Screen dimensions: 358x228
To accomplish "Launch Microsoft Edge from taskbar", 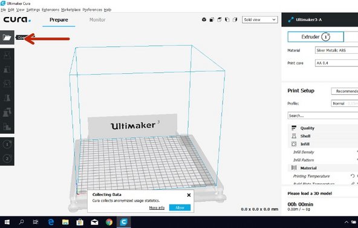I will click(51, 222).
